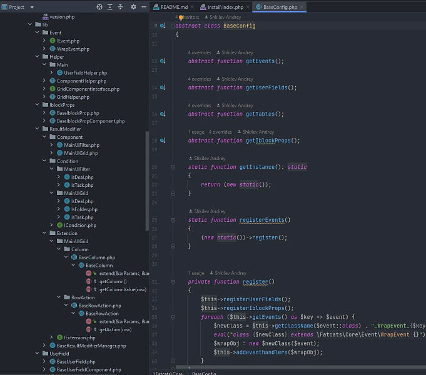Hide the Project tool window
This screenshot has height=375, width=426.
tap(144, 7)
